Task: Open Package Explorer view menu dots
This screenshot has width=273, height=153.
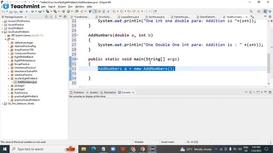Action: point(56,17)
